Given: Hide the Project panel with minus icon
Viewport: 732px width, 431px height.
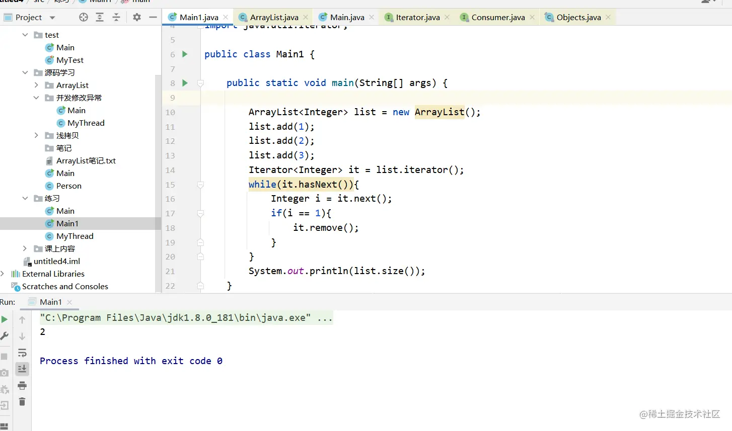Looking at the screenshot, I should 153,18.
